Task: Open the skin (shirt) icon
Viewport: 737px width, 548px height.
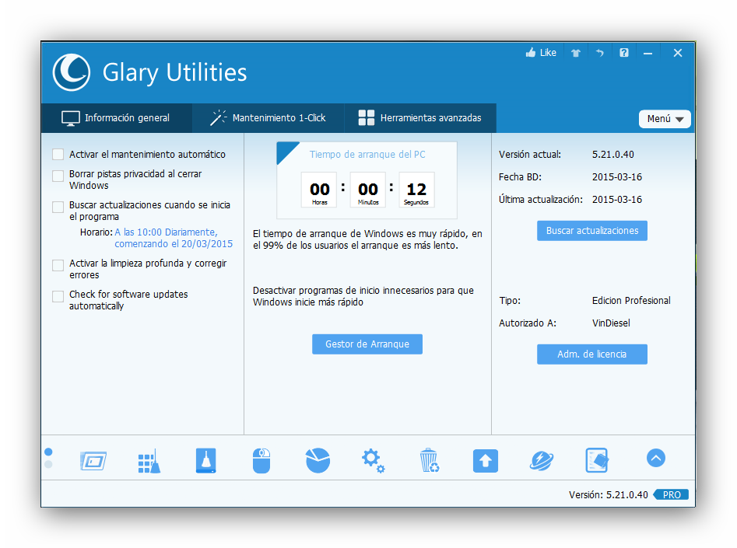Action: point(576,53)
